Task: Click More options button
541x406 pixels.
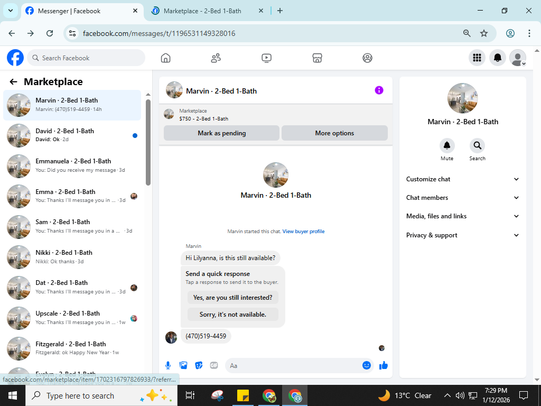Action: (334, 133)
